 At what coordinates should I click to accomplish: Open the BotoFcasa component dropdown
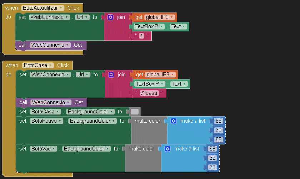(61, 121)
